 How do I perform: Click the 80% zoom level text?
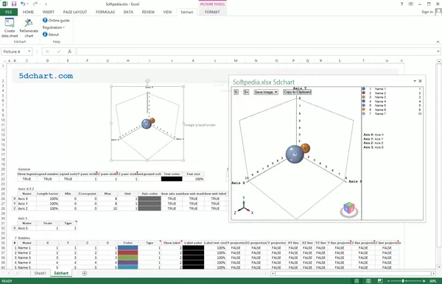pos(432,281)
